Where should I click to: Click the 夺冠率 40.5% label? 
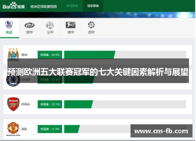pos(50,55)
